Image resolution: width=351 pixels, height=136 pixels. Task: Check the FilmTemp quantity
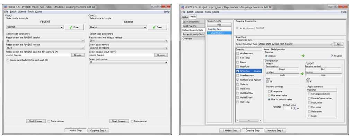coord(237,58)
